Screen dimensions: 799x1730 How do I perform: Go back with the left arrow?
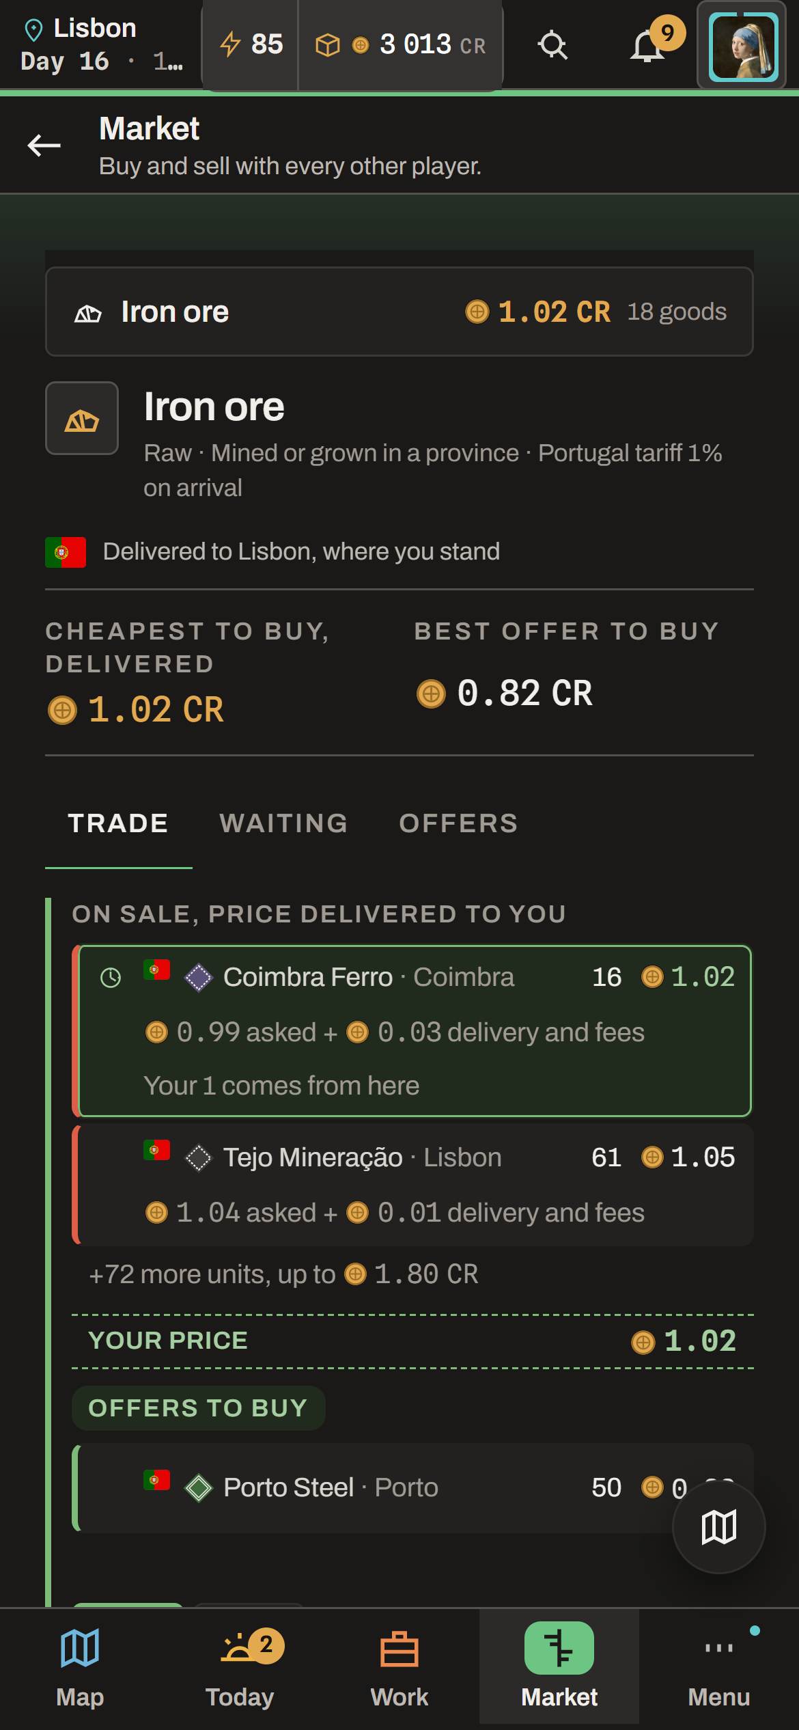click(x=44, y=146)
